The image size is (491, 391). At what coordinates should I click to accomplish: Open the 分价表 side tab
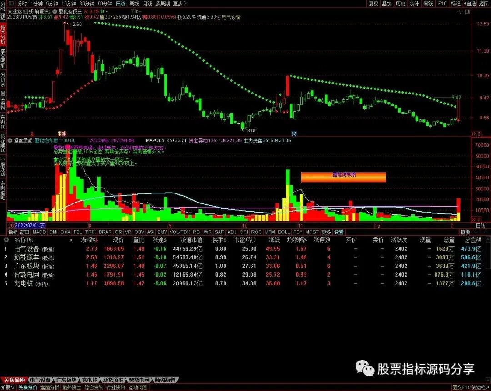click(x=3, y=79)
